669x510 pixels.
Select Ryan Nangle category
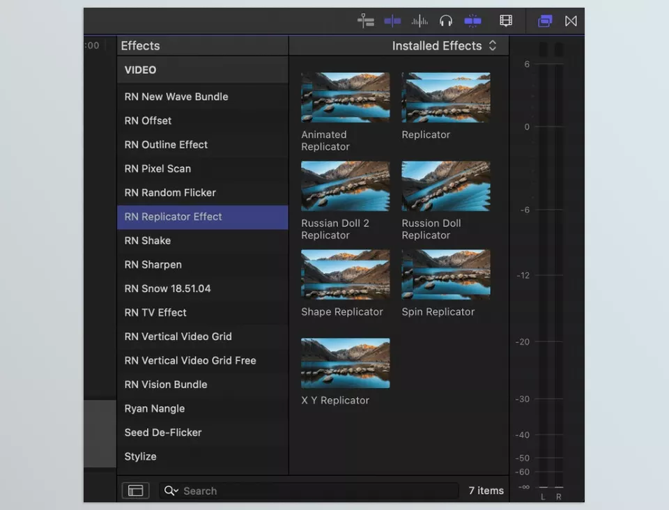(203, 408)
